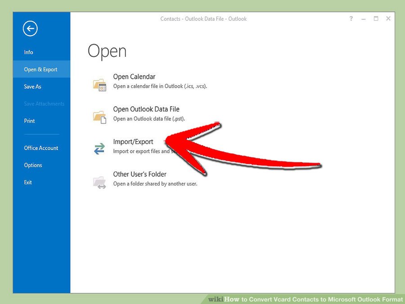
Task: Close the Outlook window
Action: pos(388,19)
